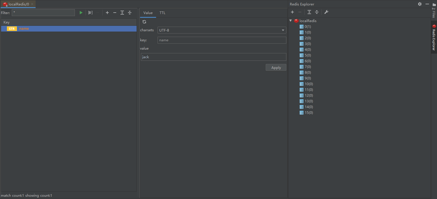Screen dimensions: 437x199
Task: Collapse all keys in the filter toolbar
Action: (130, 13)
